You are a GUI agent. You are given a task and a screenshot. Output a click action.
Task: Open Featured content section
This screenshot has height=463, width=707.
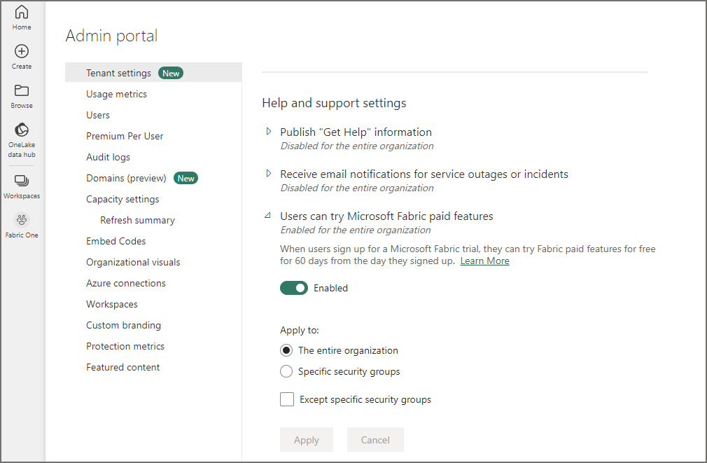[122, 367]
